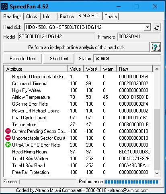Sort by the Worst column header
The width and height of the screenshot is (166, 194).
coord(92,69)
